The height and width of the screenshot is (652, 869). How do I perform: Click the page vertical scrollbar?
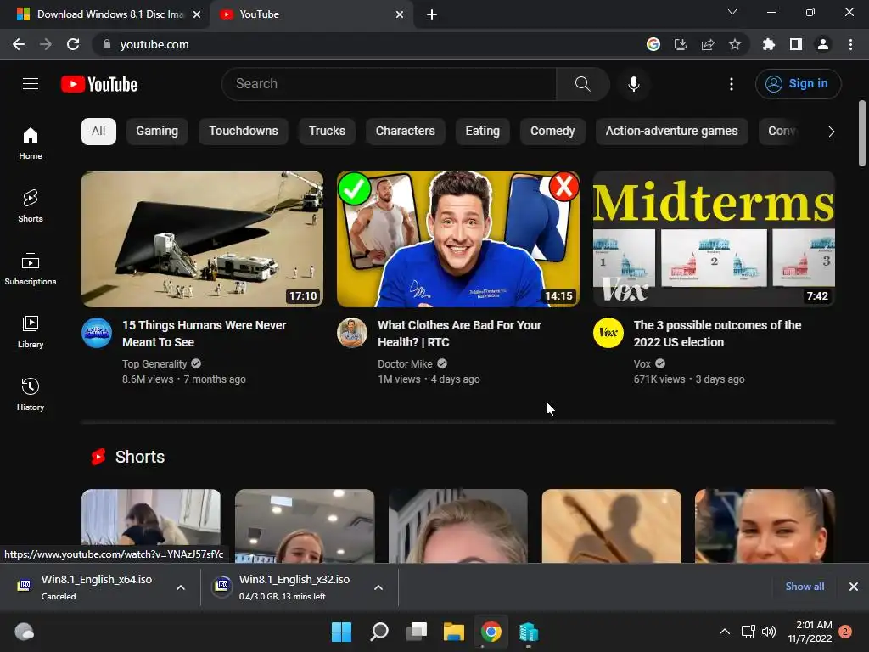[862, 133]
